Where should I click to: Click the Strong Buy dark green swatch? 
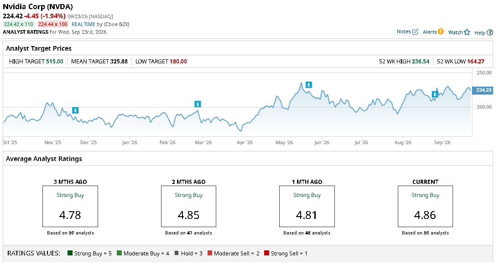click(70, 253)
